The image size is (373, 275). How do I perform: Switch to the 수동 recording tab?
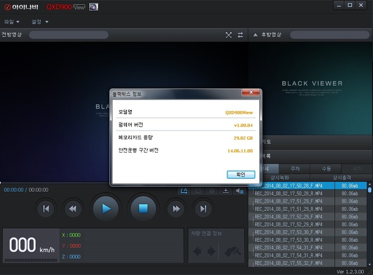pos(326,168)
